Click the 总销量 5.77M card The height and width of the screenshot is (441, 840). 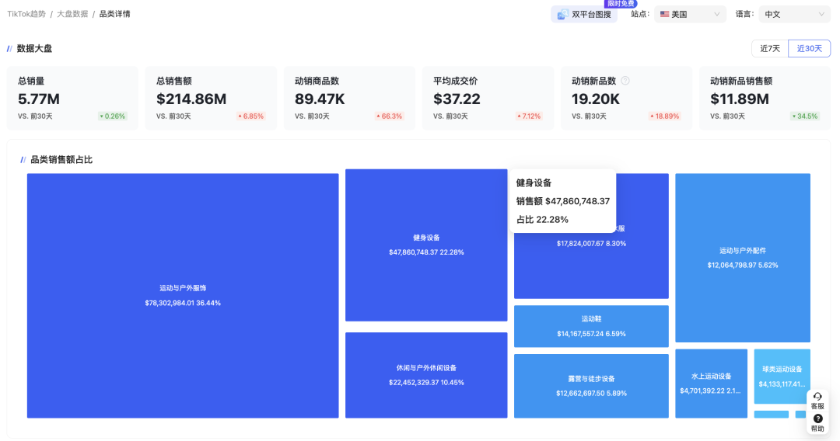point(72,98)
